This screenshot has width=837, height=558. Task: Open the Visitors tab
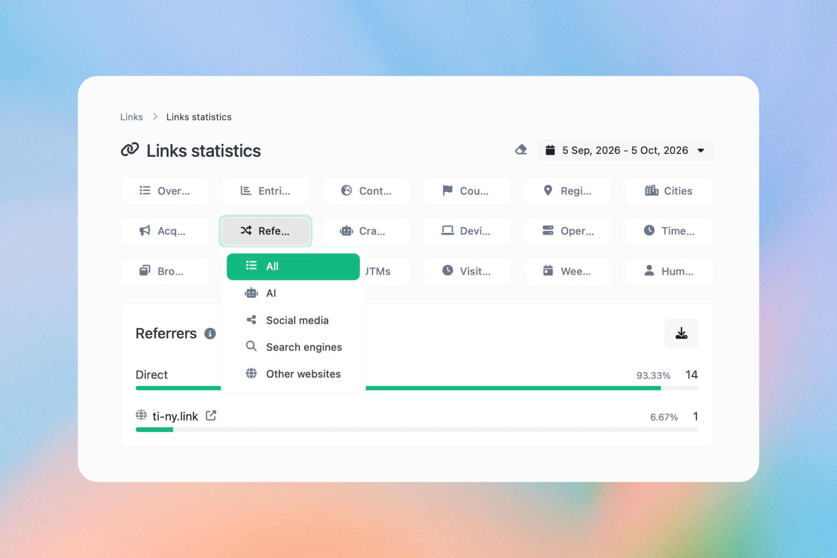pos(467,271)
